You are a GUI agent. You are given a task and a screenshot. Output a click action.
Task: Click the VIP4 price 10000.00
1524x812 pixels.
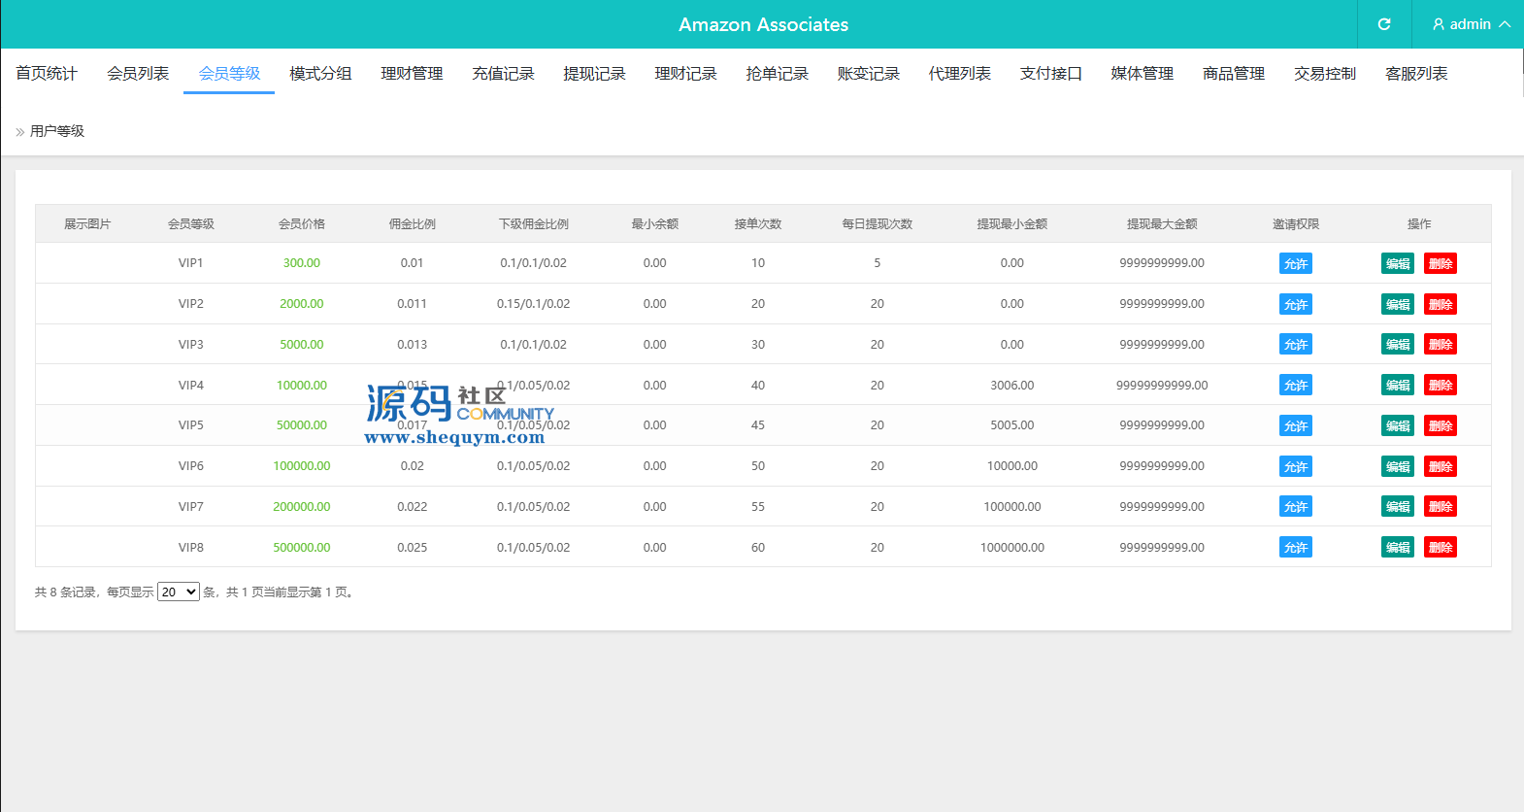pyautogui.click(x=302, y=386)
